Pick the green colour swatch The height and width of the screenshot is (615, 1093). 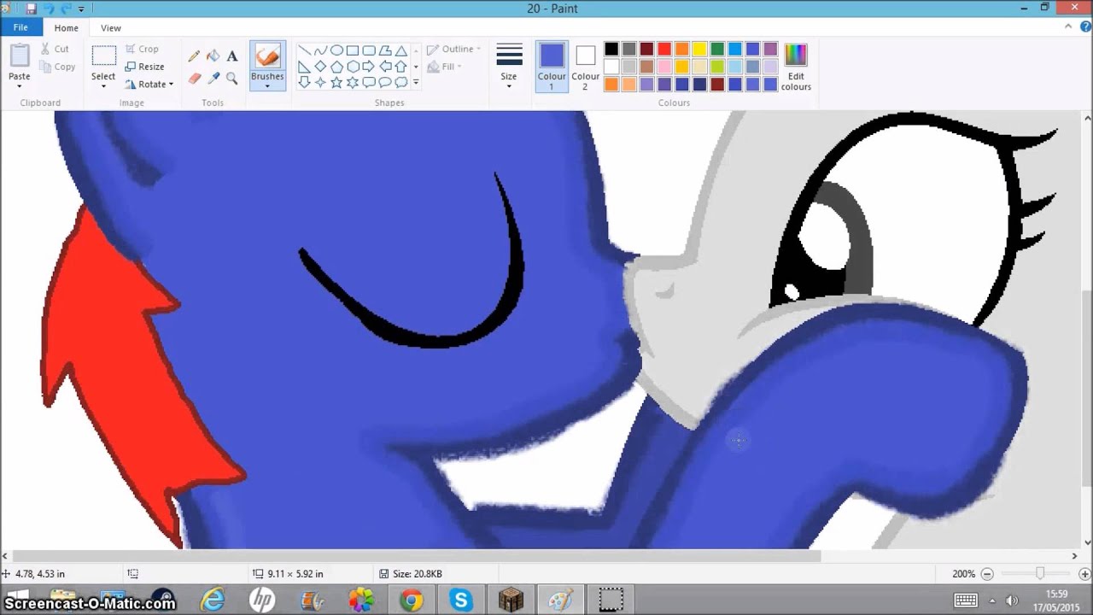point(717,50)
